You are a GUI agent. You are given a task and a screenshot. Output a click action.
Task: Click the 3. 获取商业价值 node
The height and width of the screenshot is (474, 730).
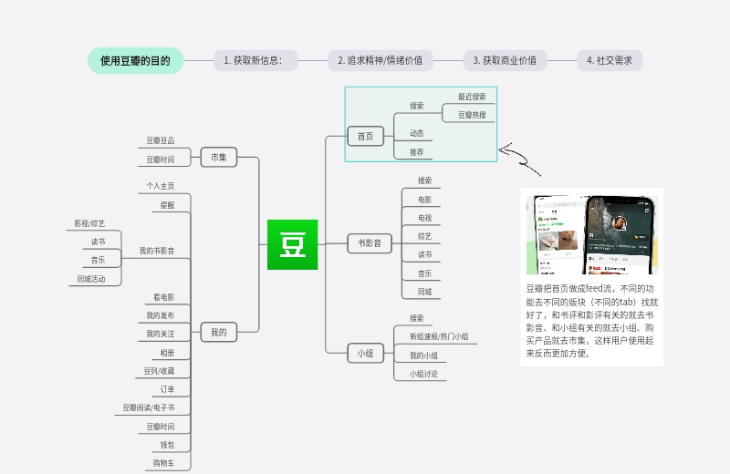[x=505, y=61]
